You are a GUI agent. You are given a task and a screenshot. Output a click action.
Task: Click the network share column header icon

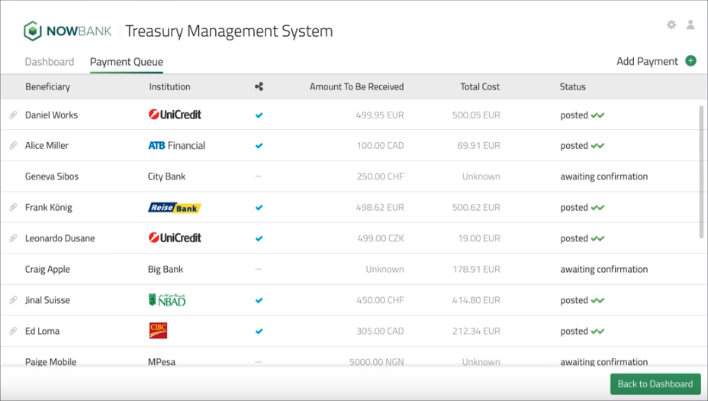pos(259,86)
